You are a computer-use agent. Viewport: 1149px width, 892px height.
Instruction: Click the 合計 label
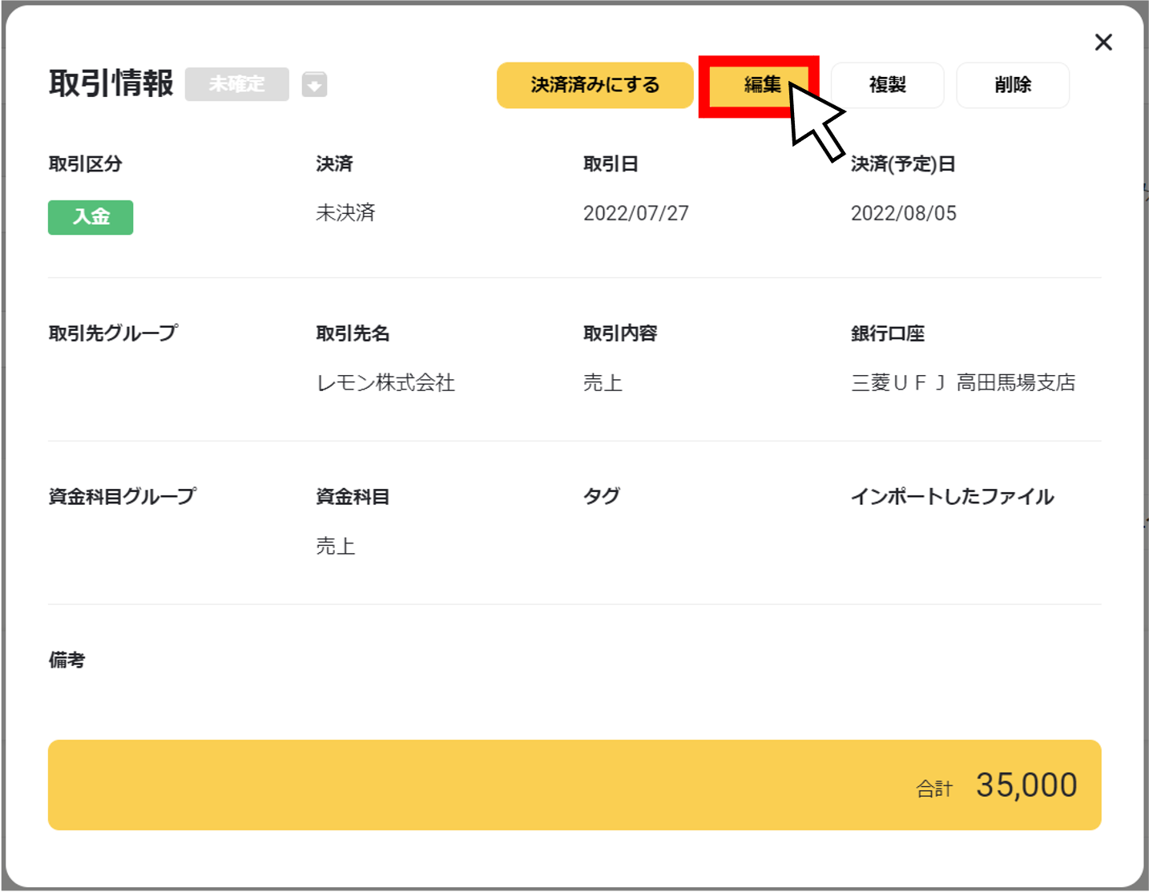click(934, 789)
